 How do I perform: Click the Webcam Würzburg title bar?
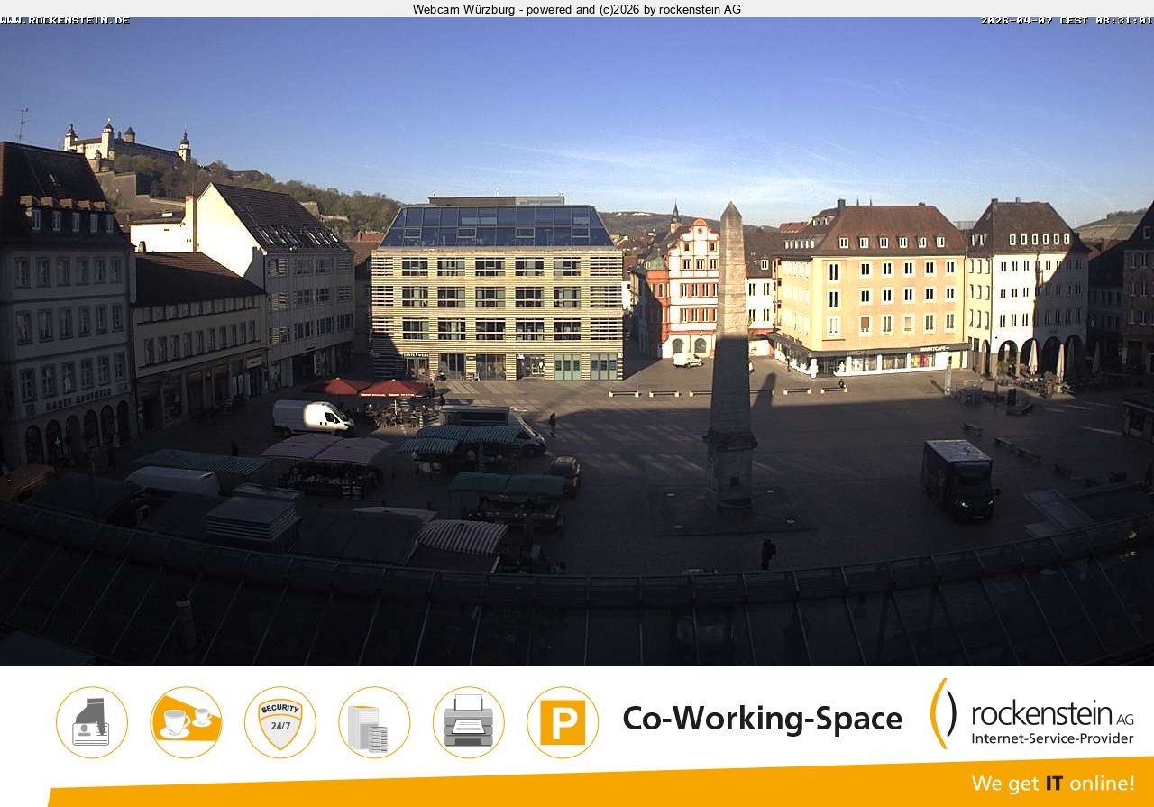tap(576, 9)
